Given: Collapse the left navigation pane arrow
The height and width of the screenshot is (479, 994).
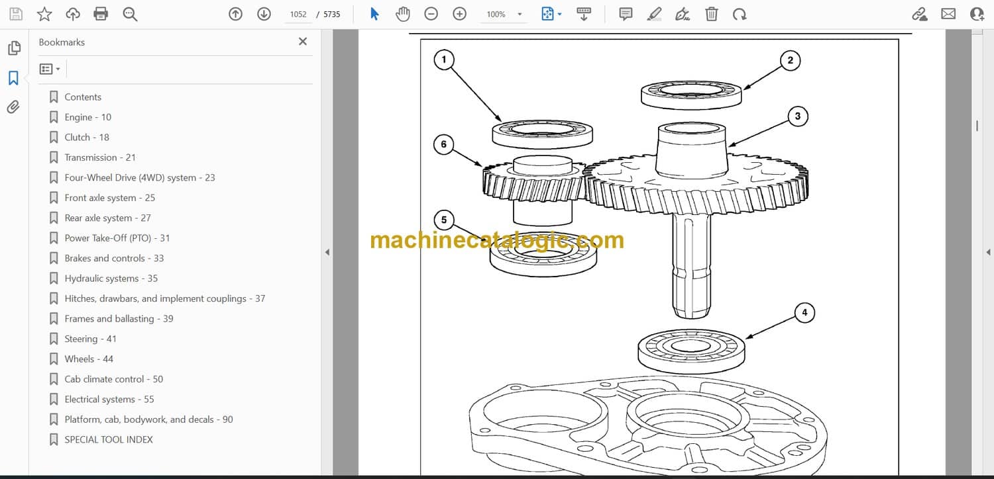Looking at the screenshot, I should 327,252.
